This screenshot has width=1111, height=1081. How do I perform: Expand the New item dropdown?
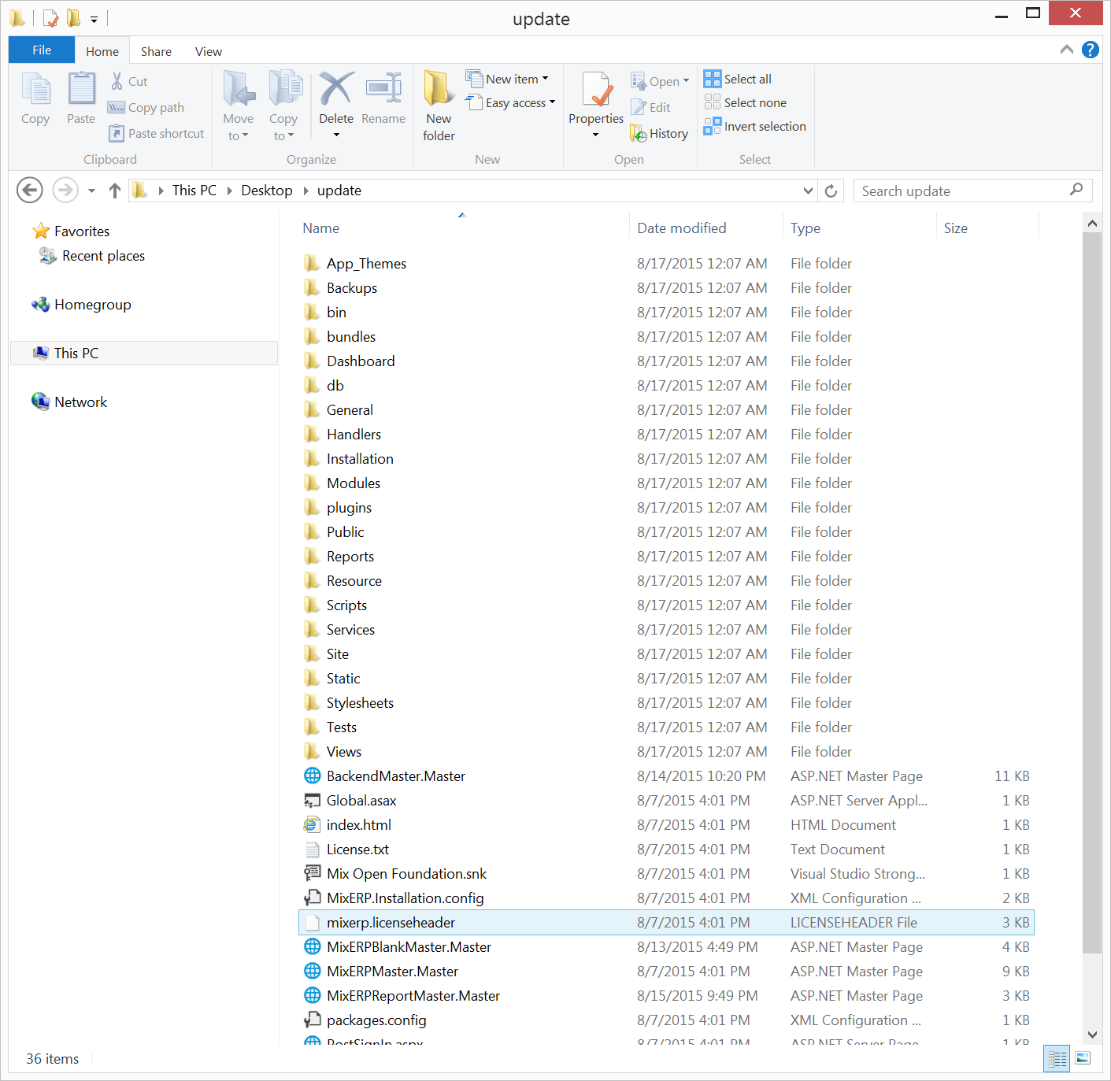pos(545,79)
